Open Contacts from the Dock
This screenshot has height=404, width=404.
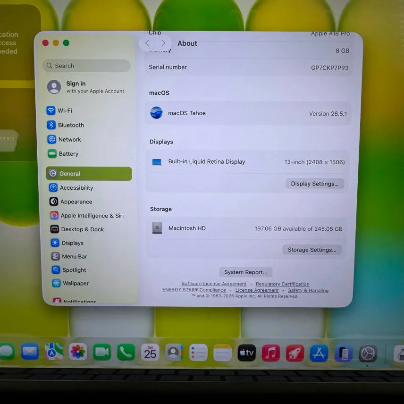click(174, 353)
